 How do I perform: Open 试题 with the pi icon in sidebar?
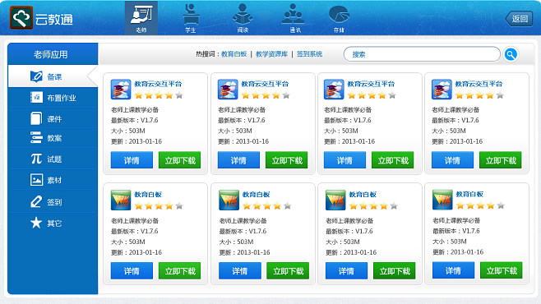53,159
